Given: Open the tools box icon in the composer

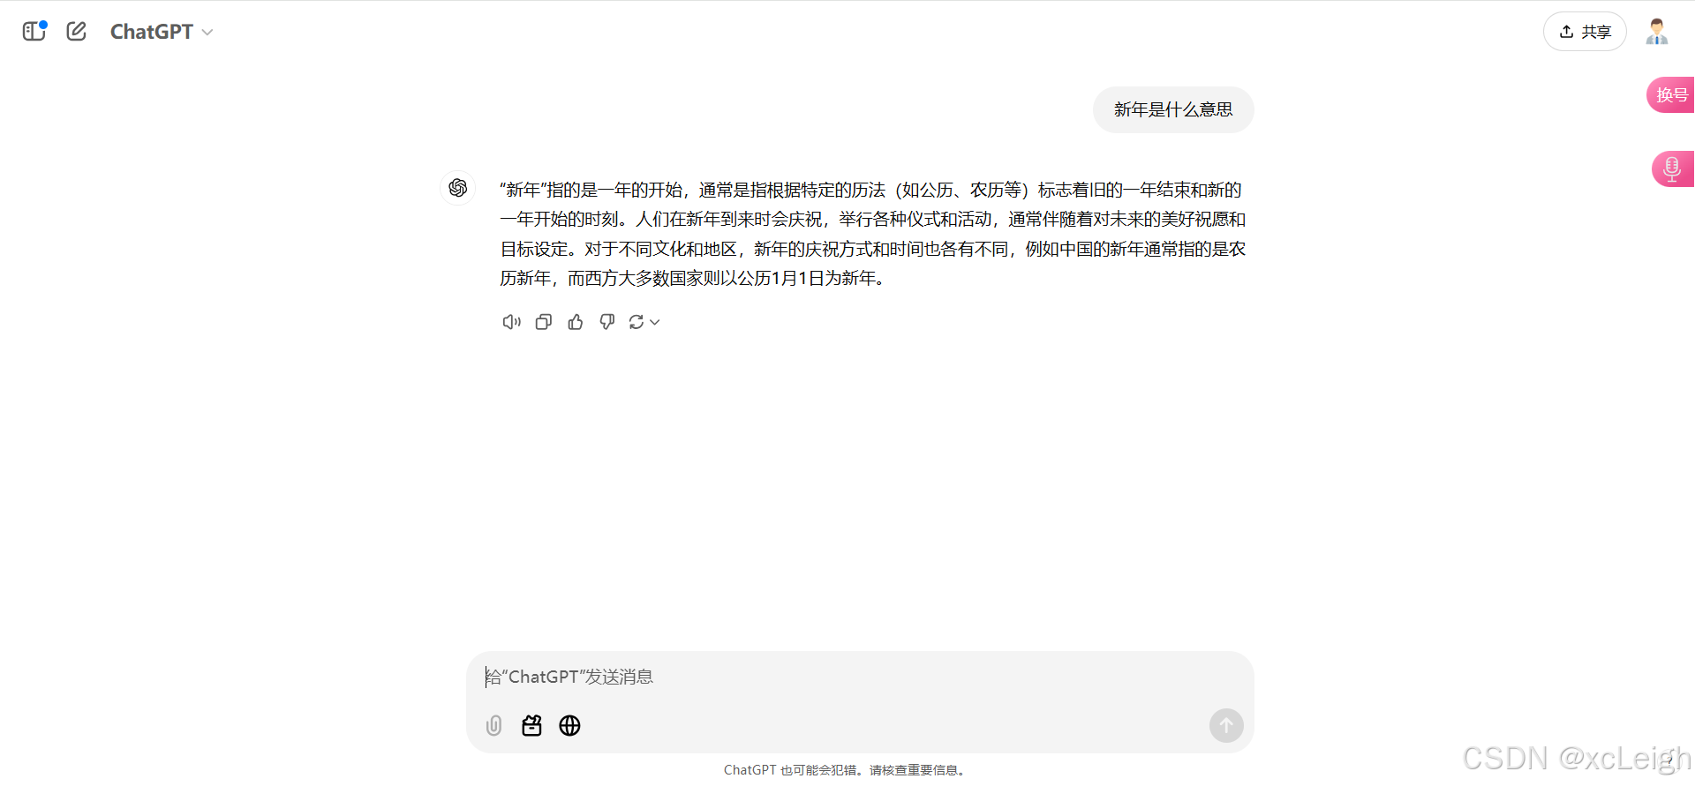Looking at the screenshot, I should (531, 726).
